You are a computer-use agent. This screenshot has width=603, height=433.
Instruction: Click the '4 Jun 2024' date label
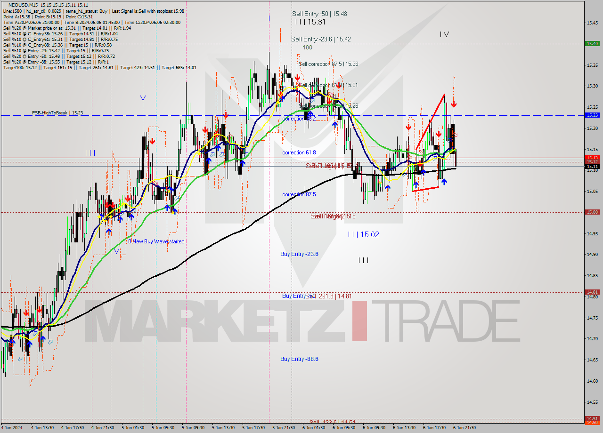11,428
